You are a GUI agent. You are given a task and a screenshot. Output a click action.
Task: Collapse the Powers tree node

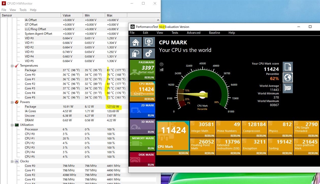coord(12,102)
